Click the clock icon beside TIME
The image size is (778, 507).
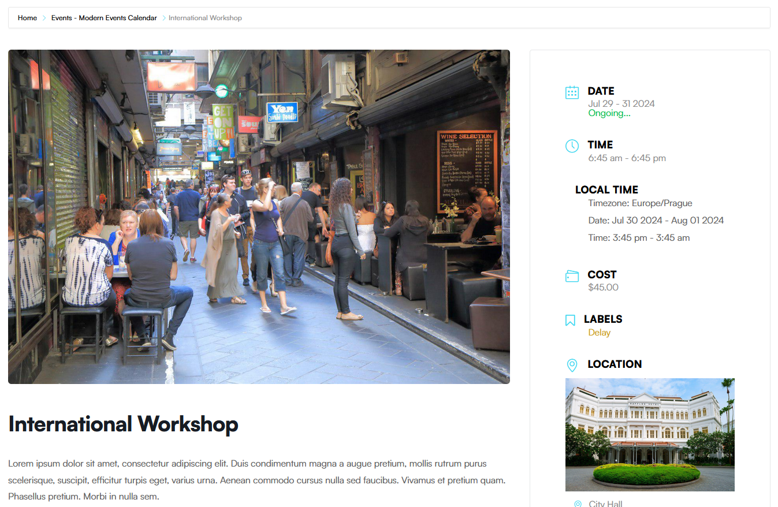tap(572, 146)
